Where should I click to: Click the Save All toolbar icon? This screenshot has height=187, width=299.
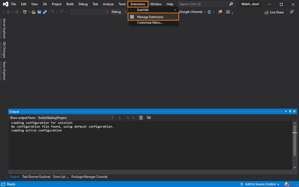[x=45, y=12]
